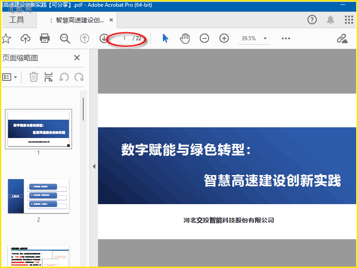
Task: Go to previous page arrow
Action: tap(85, 38)
